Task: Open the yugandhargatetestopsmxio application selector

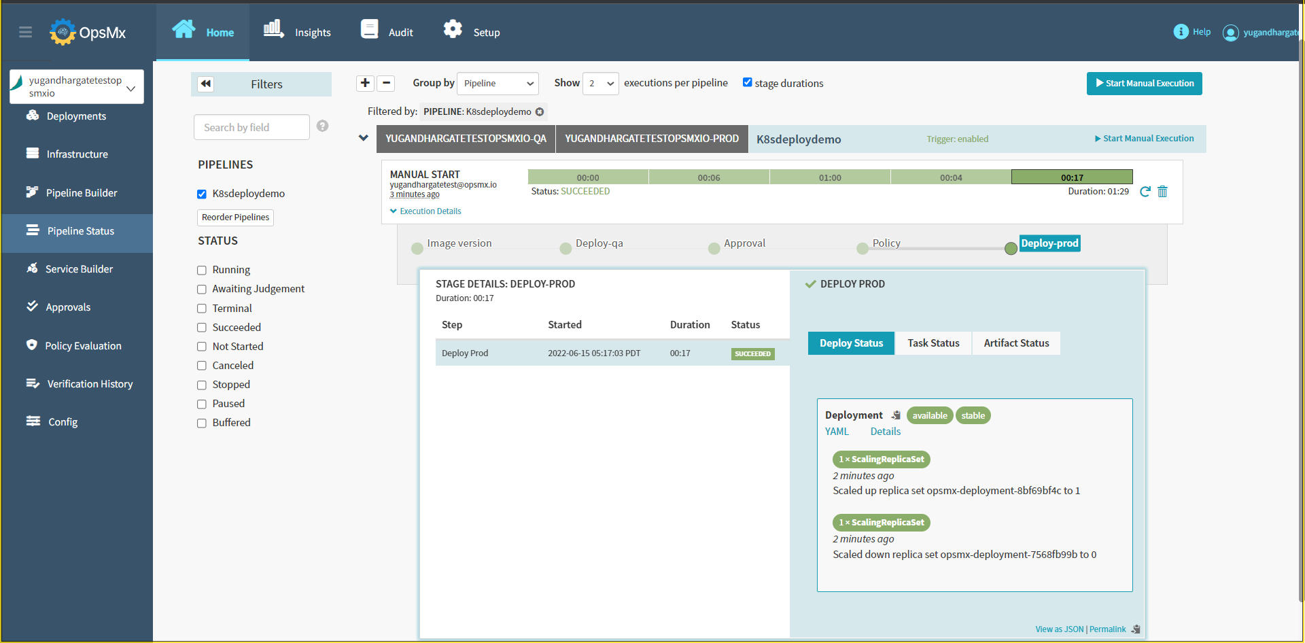Action: 77,87
